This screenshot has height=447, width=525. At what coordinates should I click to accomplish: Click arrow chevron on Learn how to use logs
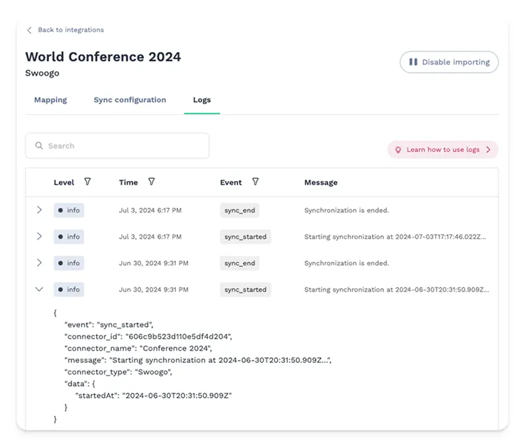tap(488, 150)
